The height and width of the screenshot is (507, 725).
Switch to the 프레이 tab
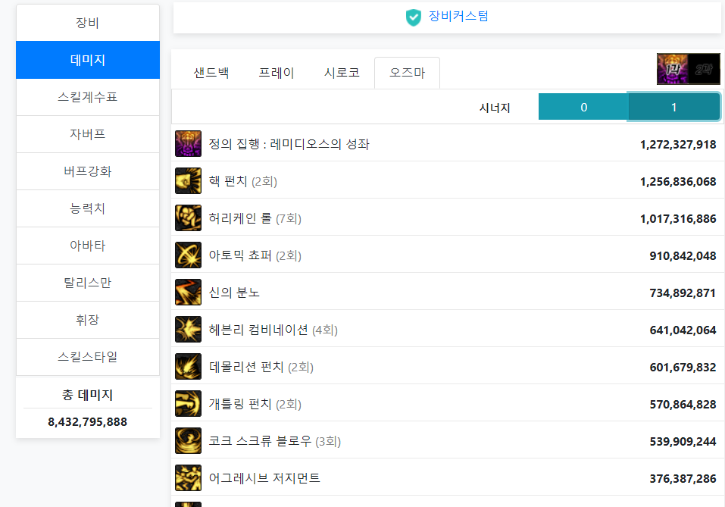click(x=277, y=73)
